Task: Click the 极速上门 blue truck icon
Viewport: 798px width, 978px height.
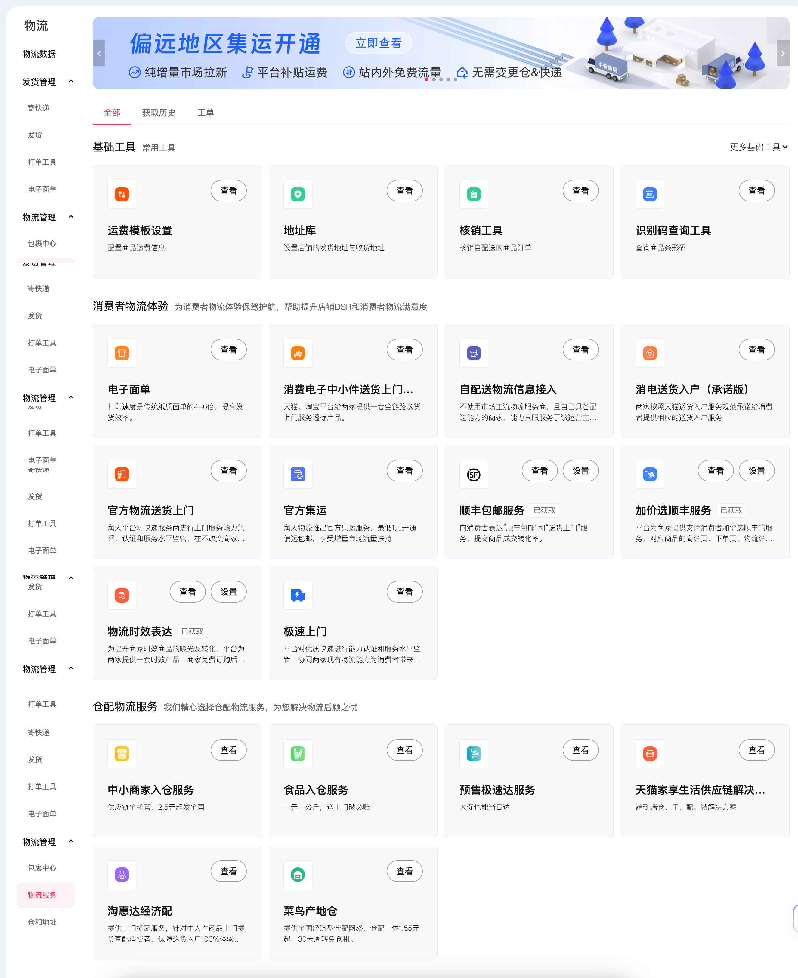Action: click(x=298, y=595)
